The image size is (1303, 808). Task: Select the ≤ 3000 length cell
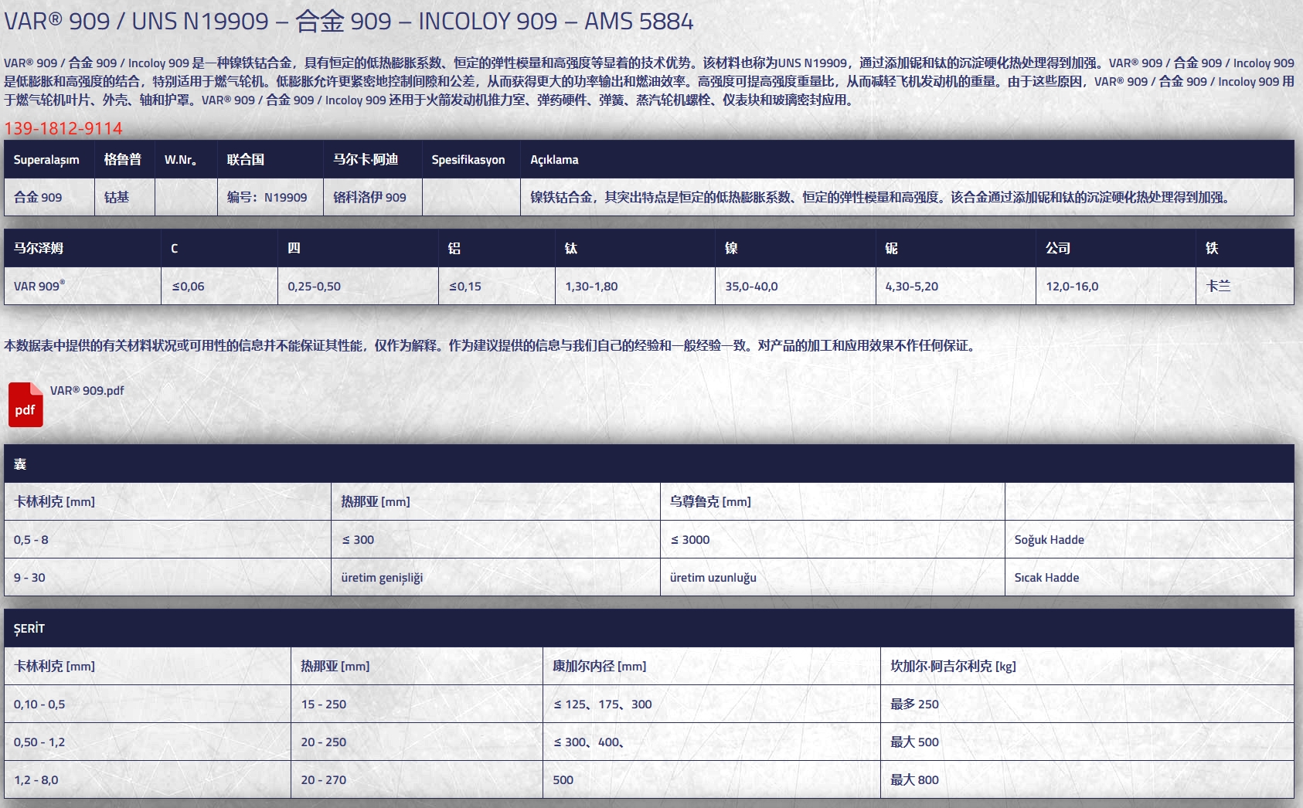point(832,539)
